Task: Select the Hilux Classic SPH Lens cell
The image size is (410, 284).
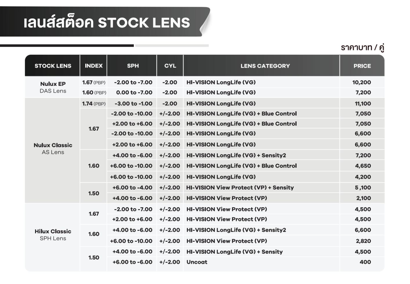Action: [53, 235]
